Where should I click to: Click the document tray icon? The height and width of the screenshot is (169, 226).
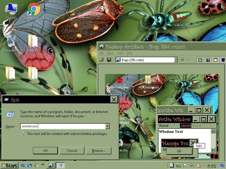point(171,165)
